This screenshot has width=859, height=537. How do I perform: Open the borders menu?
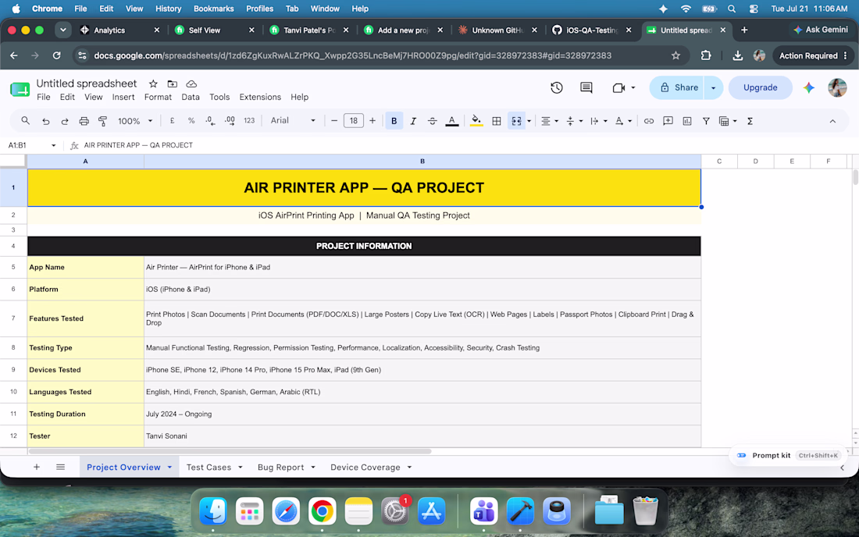(497, 121)
